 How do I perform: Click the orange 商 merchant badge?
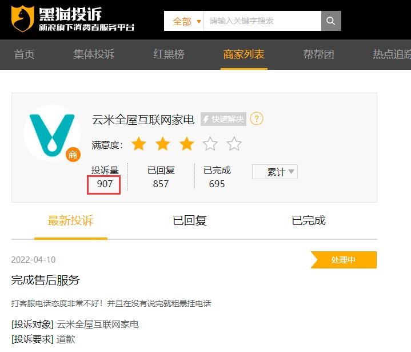[73, 155]
